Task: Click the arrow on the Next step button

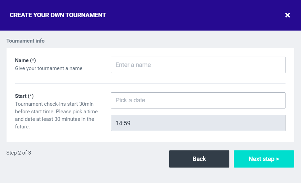Action: (277, 159)
